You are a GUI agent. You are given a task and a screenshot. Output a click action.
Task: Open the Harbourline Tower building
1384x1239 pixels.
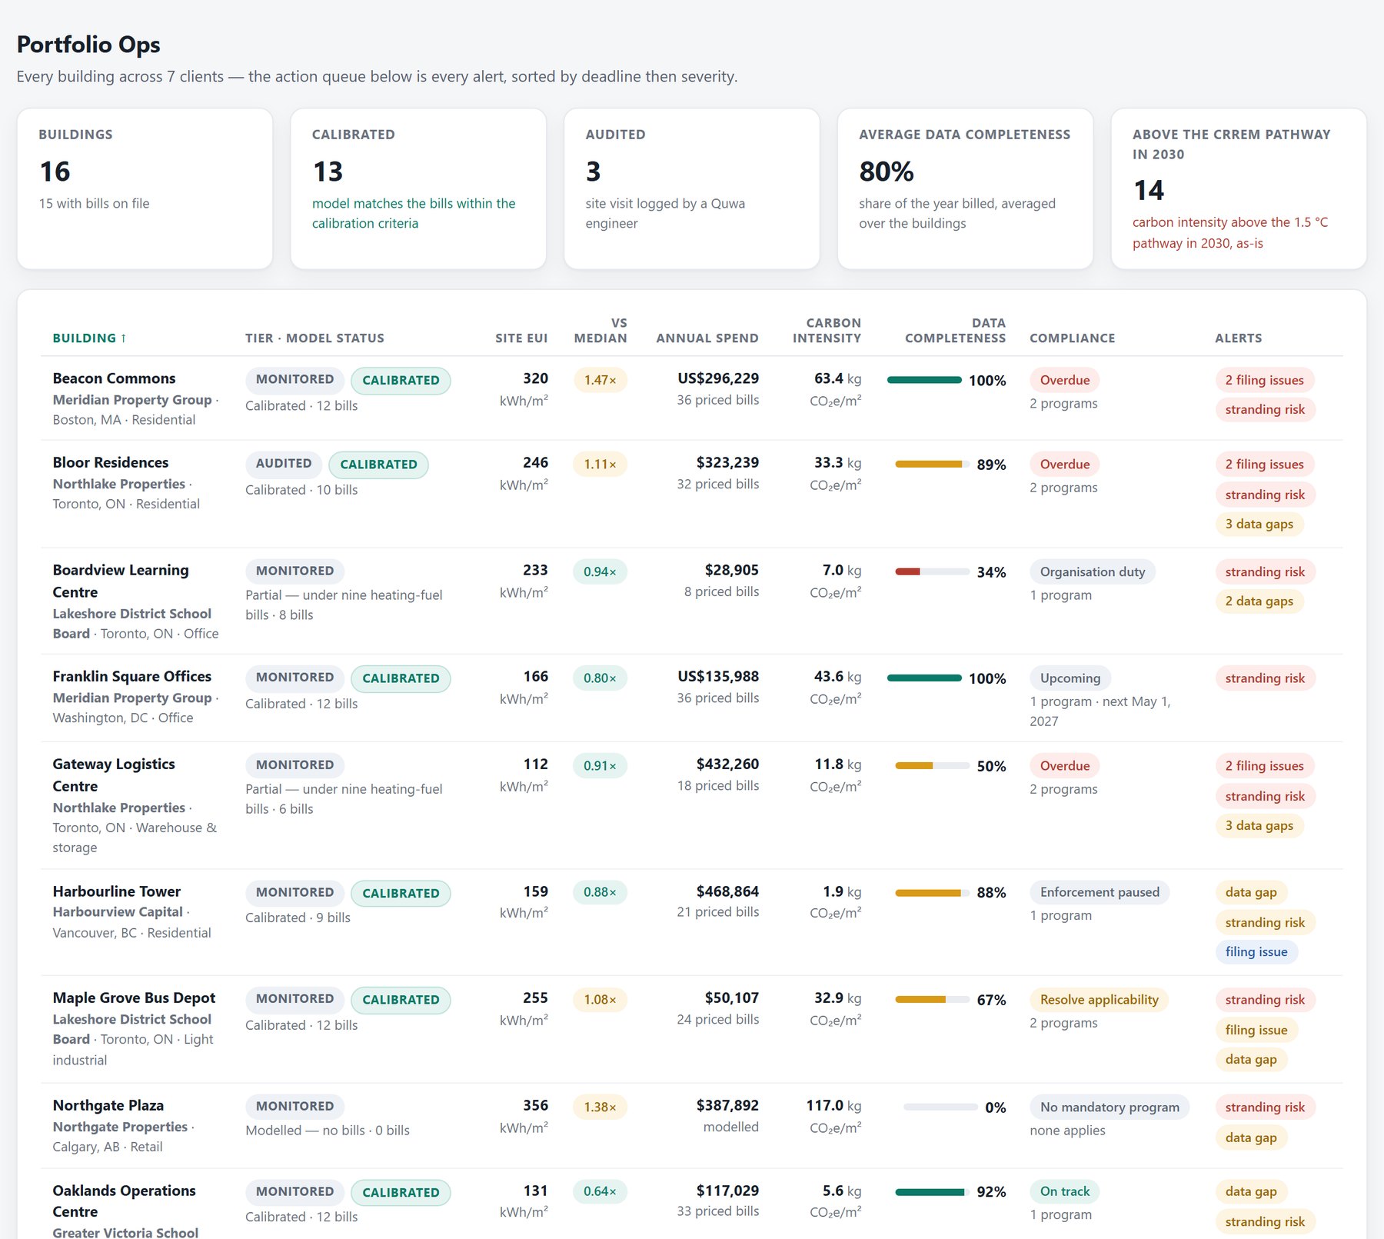click(116, 891)
